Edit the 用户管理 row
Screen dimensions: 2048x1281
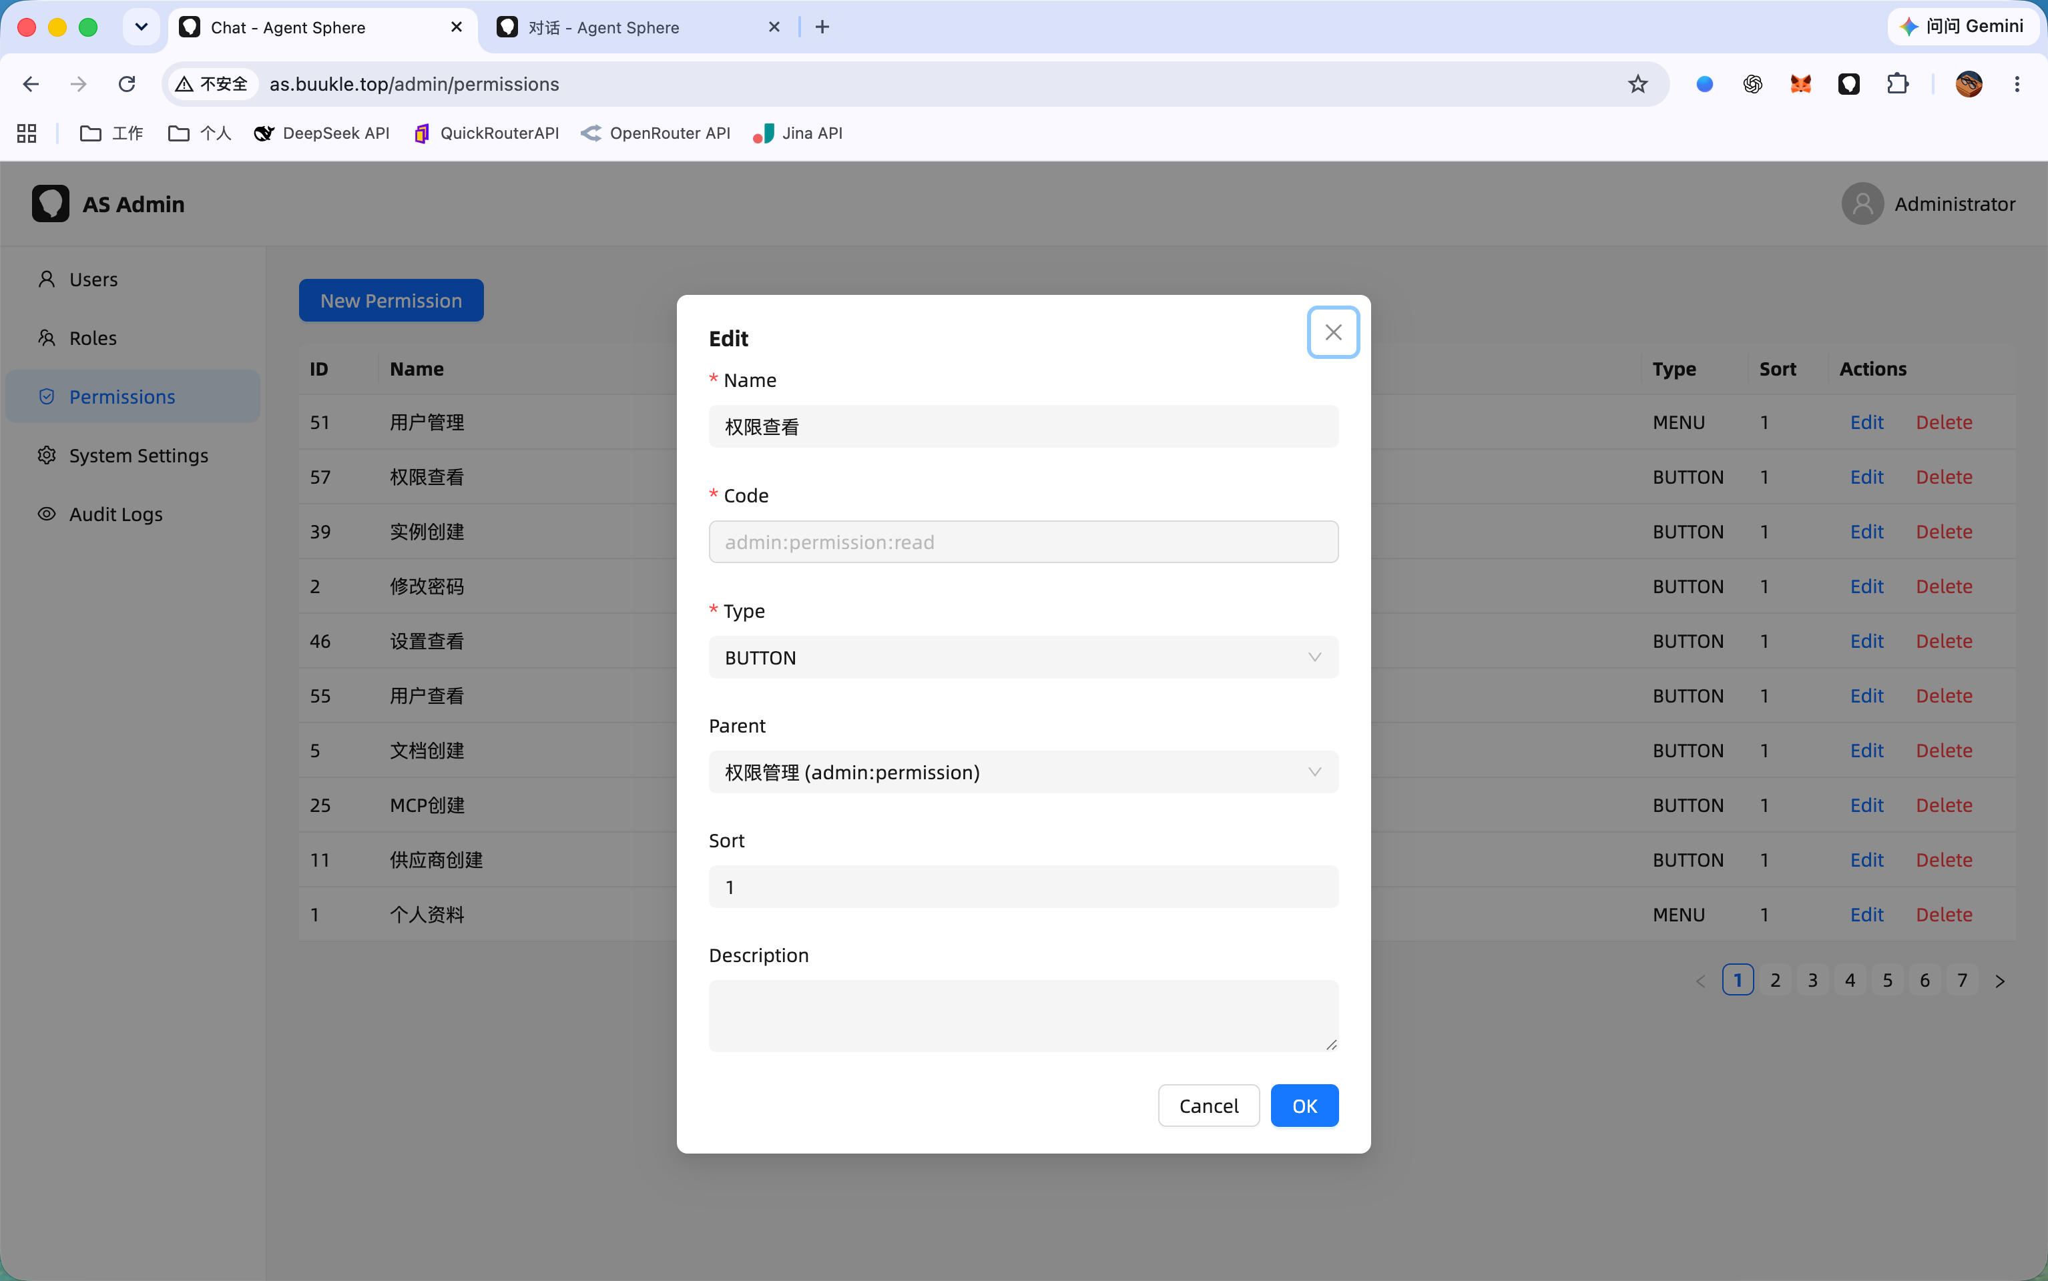tap(1866, 422)
